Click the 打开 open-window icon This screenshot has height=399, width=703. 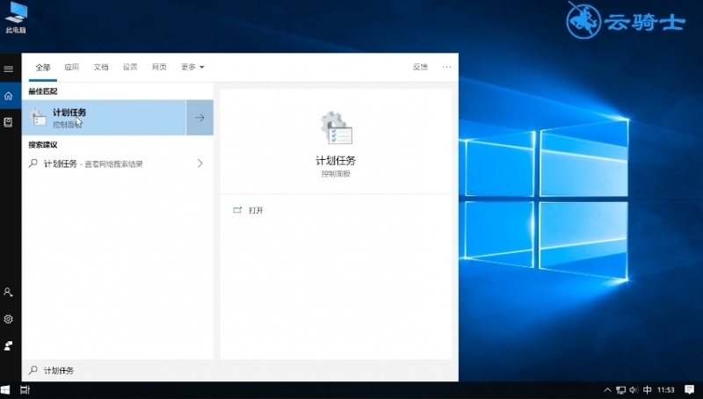237,210
